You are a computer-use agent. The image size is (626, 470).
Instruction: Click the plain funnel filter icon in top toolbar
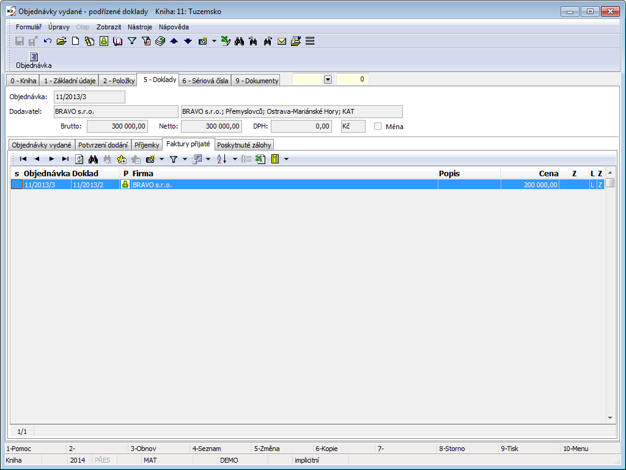[132, 41]
